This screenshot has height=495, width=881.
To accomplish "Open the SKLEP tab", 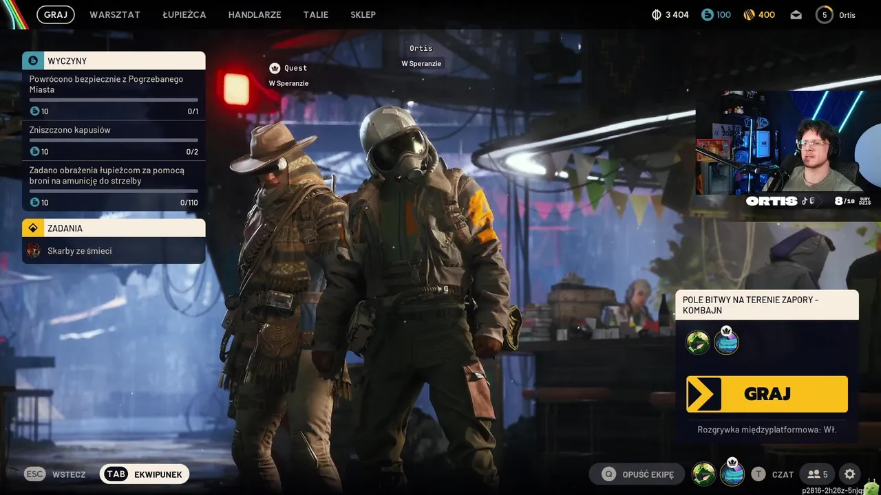I will coord(363,14).
